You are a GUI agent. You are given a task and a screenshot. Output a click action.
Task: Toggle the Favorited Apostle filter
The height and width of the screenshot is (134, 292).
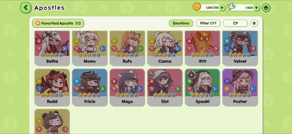click(58, 23)
